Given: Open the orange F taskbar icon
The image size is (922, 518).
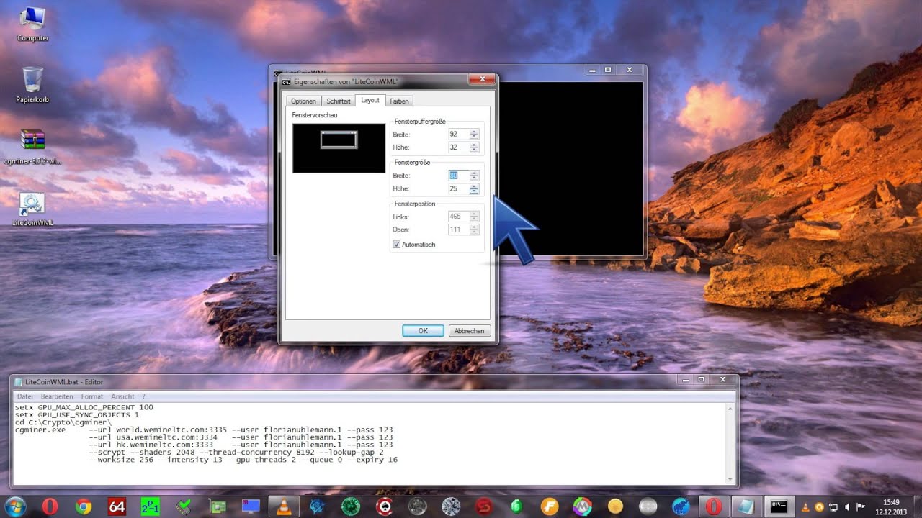Looking at the screenshot, I should [x=550, y=506].
